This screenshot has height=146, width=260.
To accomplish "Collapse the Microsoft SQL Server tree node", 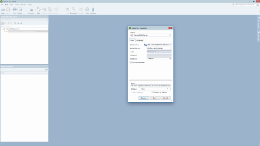I will pyautogui.click(x=2, y=29).
